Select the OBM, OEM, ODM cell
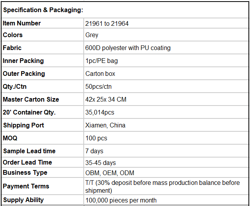The image size is (250, 206). tap(166, 173)
